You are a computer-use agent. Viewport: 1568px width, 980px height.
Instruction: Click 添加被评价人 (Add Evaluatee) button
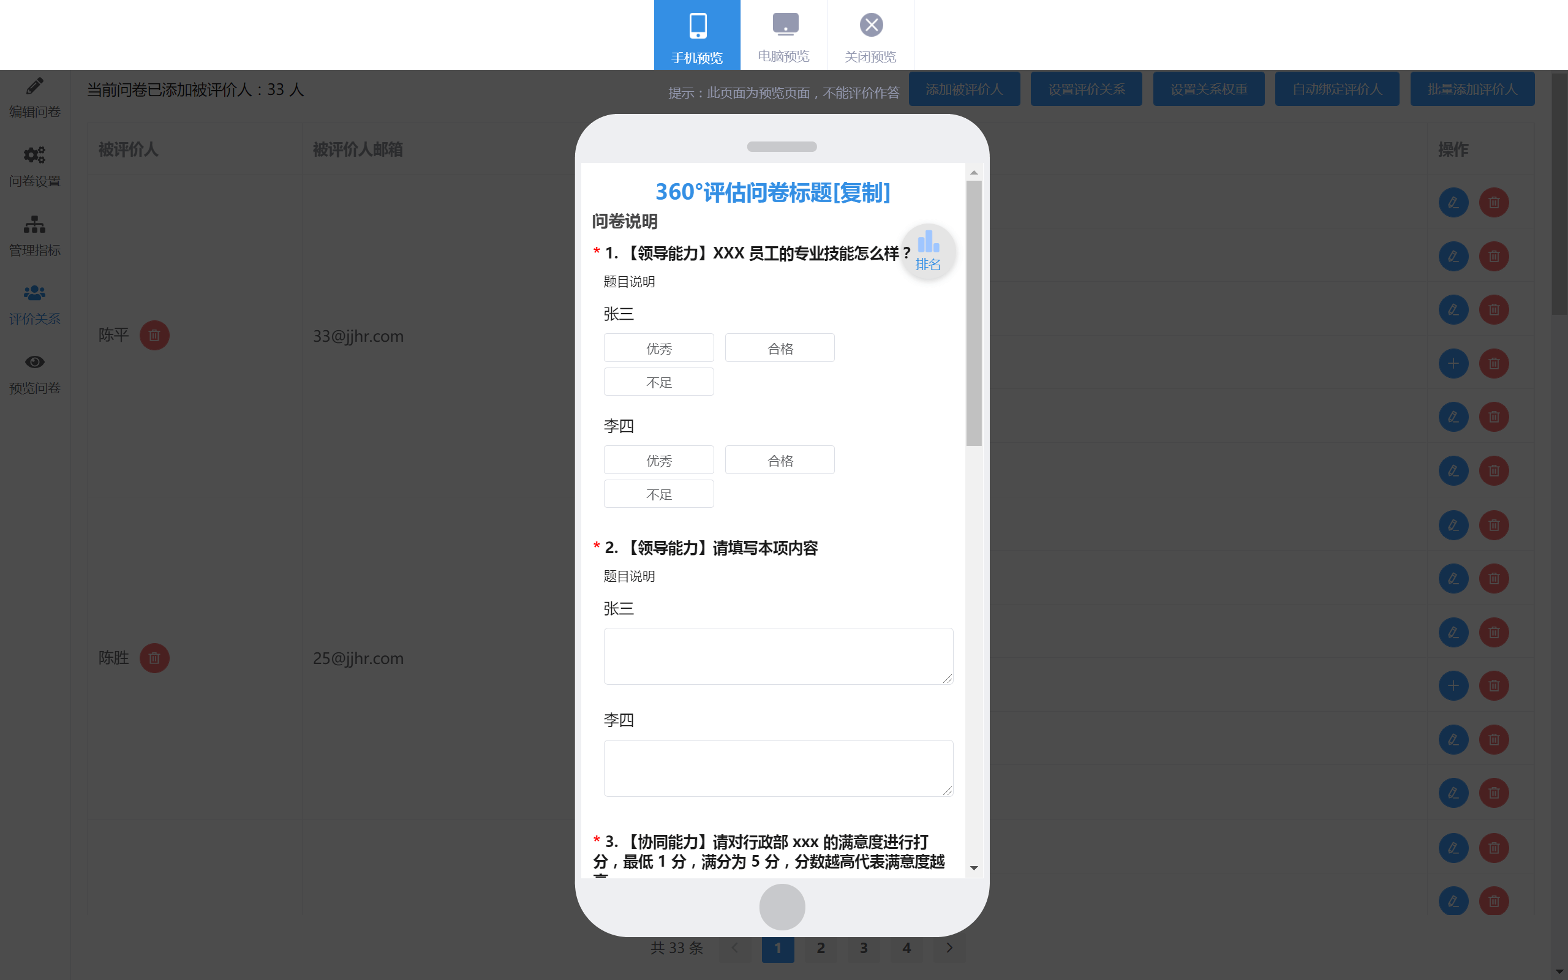(965, 89)
